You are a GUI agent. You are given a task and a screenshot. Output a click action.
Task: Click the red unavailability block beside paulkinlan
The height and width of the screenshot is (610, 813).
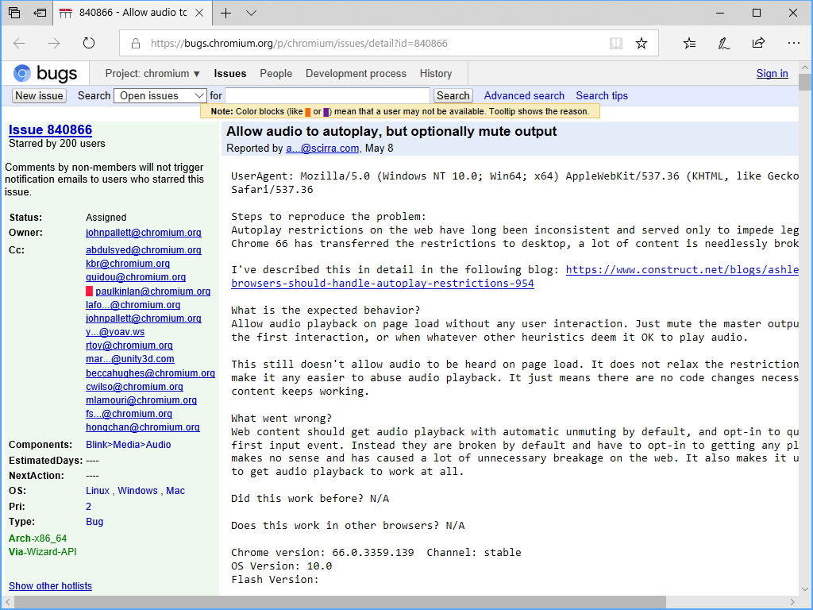click(x=89, y=291)
